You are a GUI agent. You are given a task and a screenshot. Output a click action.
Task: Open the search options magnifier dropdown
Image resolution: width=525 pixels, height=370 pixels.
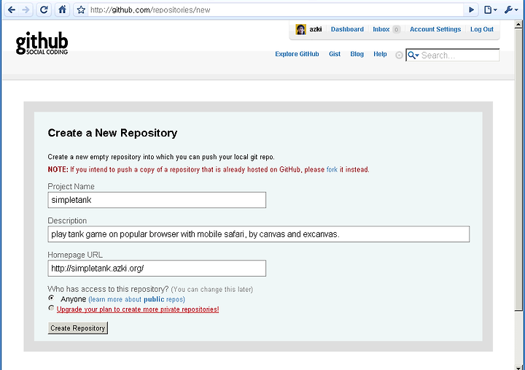413,55
